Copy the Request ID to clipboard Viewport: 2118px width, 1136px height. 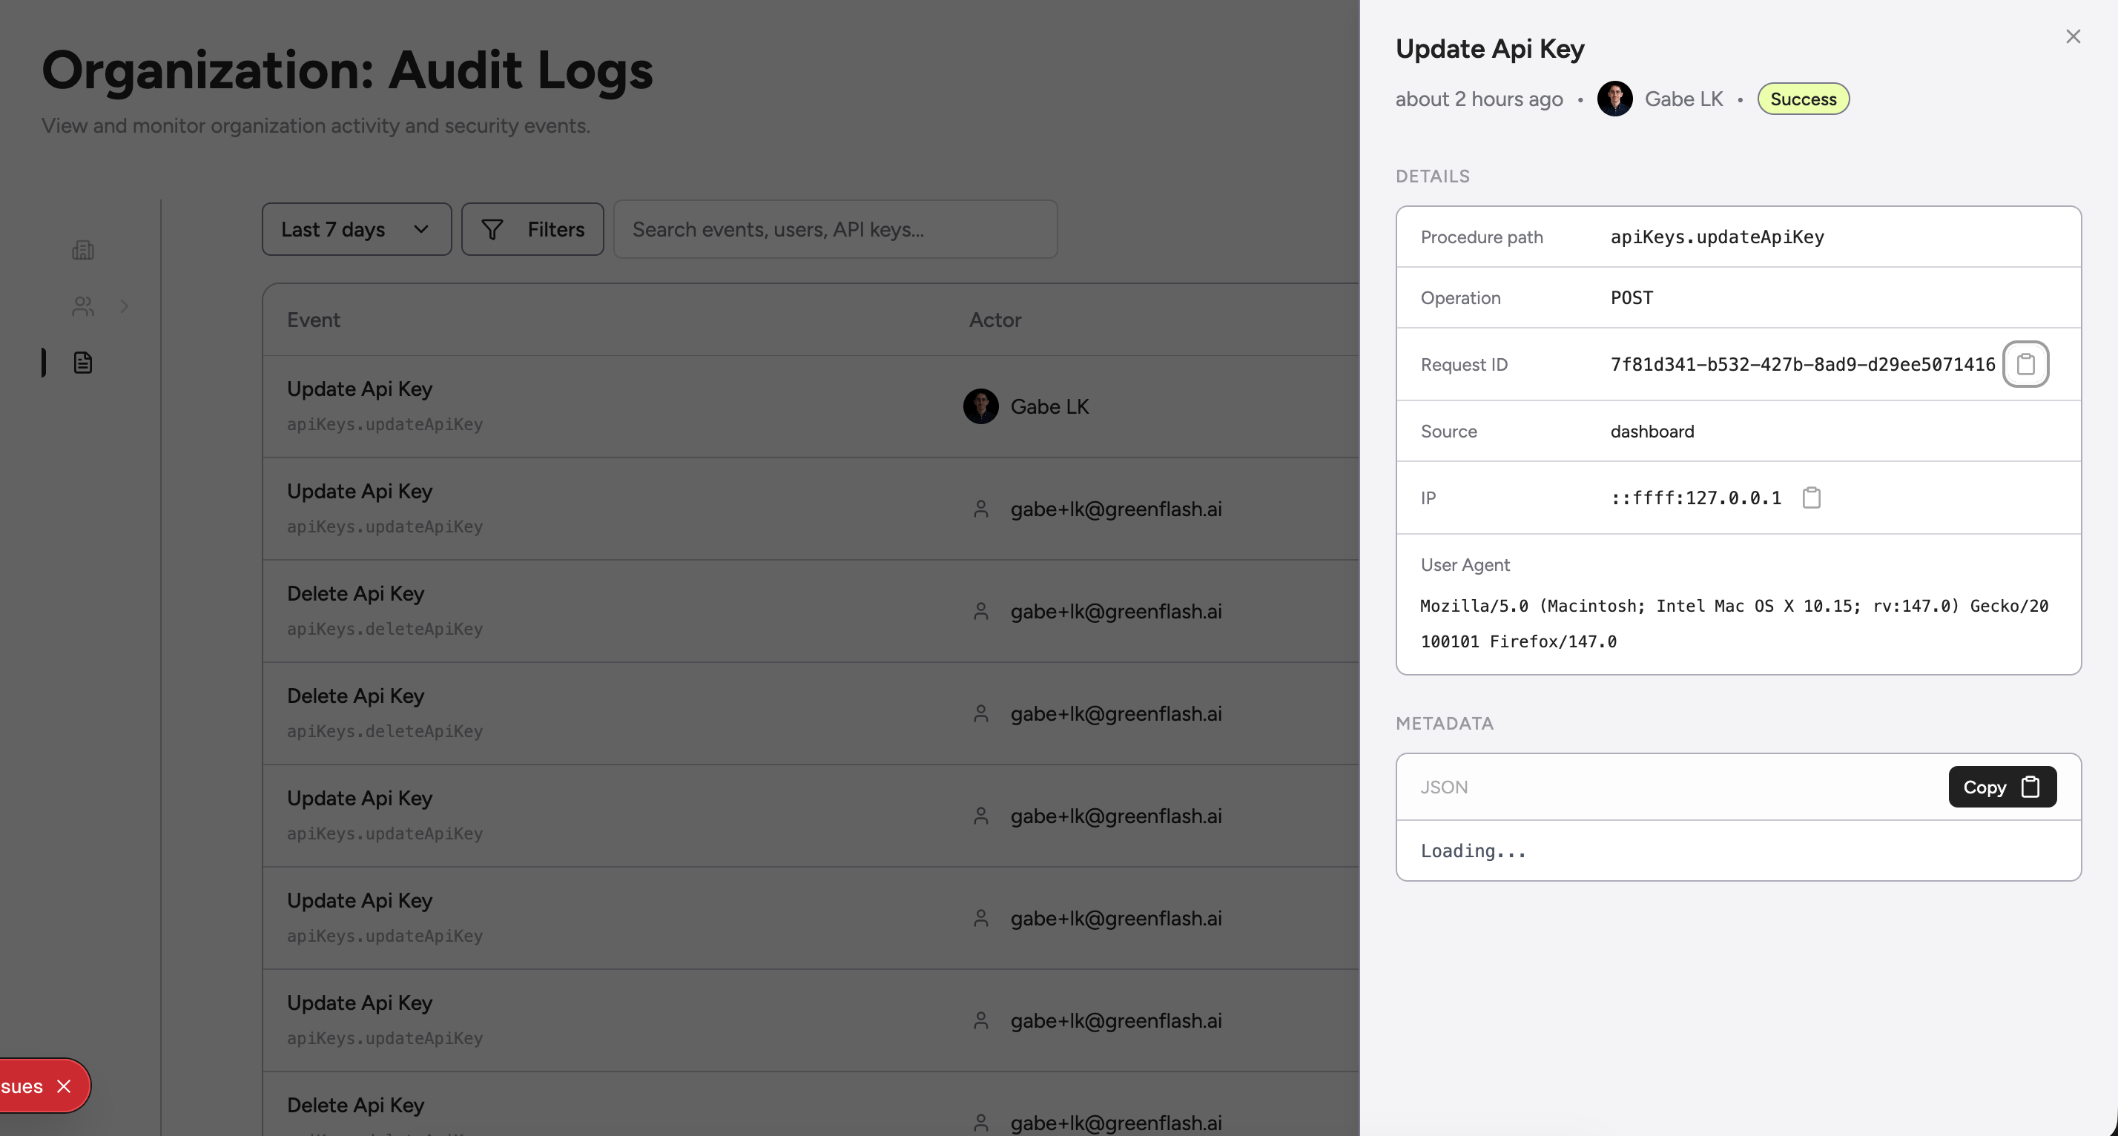point(2025,364)
